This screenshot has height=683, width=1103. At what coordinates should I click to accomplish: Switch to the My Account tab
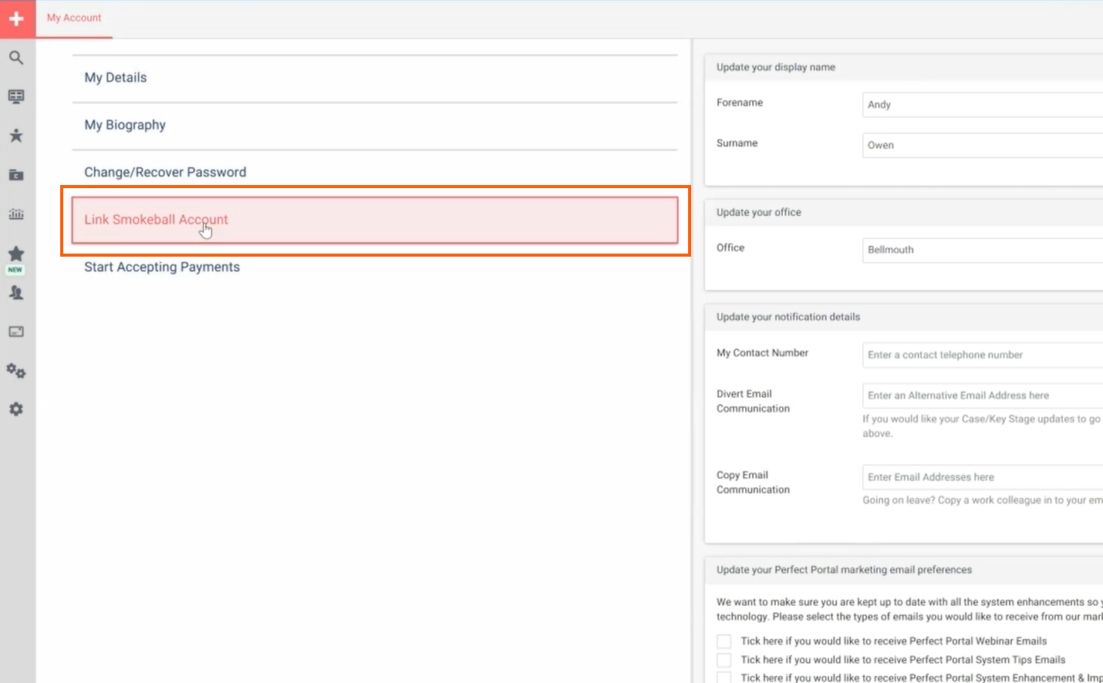pos(74,18)
